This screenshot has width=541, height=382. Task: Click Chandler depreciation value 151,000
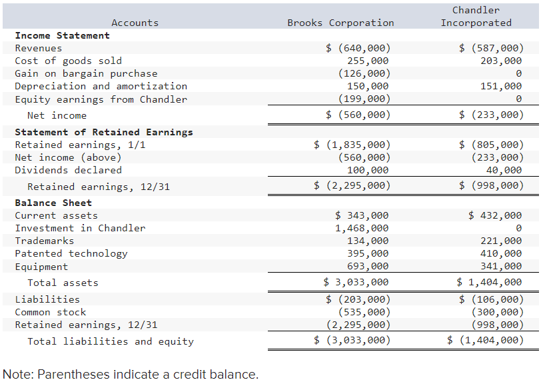click(x=501, y=87)
